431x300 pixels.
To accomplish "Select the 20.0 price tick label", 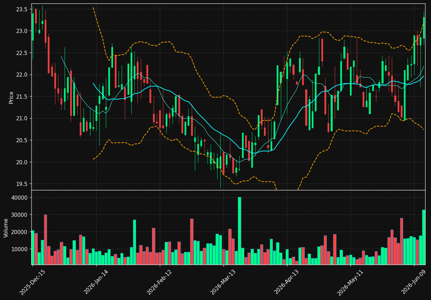I will (22, 162).
